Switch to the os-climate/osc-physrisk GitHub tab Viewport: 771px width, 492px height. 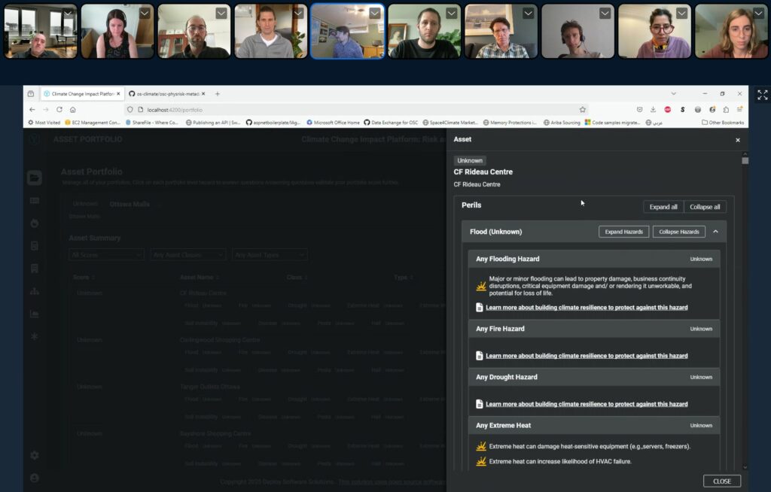(165, 94)
